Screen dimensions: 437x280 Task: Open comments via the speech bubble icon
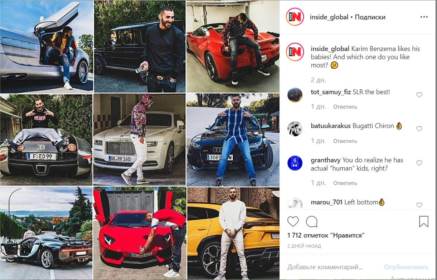click(x=312, y=222)
